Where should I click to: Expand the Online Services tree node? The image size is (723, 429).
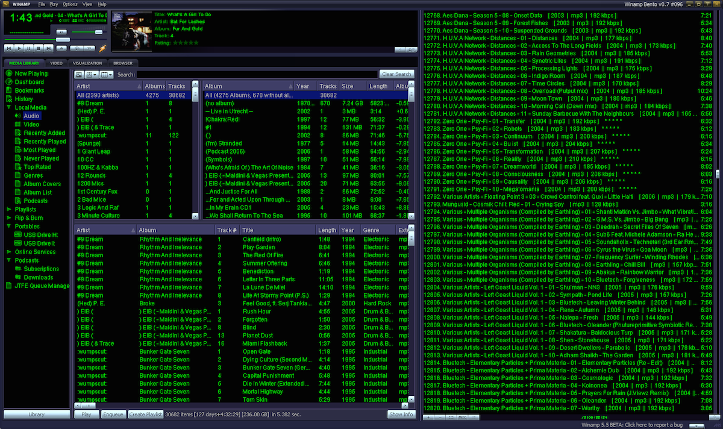[x=10, y=251]
